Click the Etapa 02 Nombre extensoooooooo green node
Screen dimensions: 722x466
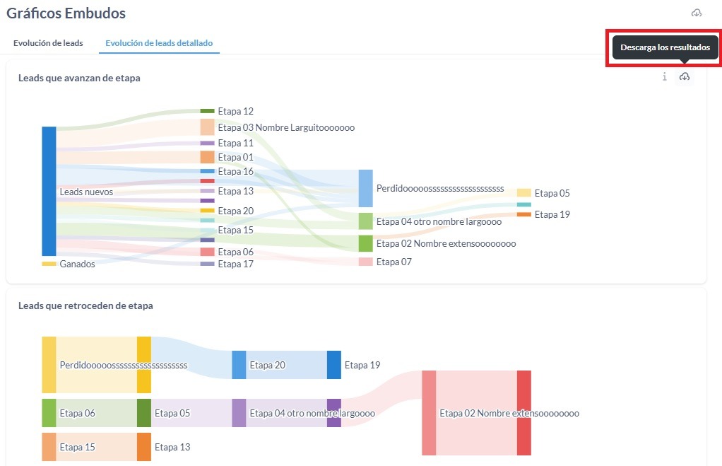click(365, 243)
